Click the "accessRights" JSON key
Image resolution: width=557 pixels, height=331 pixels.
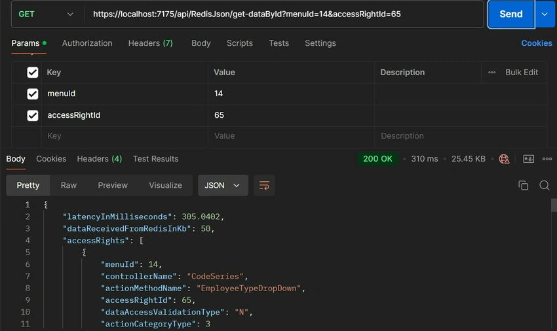(96, 241)
